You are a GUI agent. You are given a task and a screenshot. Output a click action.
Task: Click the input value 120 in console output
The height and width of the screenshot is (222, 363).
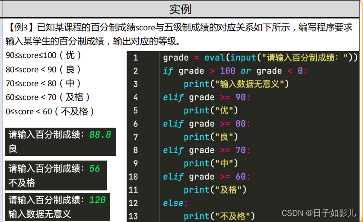click(x=97, y=200)
